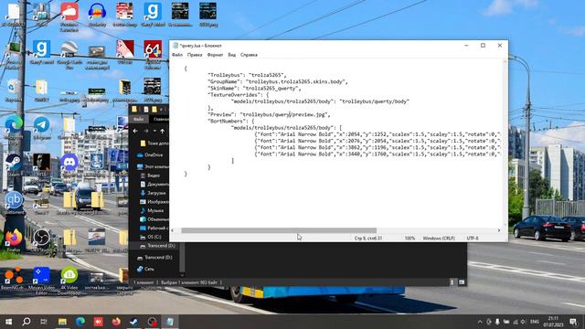Click UTF-8 encoding in Notepad status bar
The height and width of the screenshot is (329, 585).
click(x=473, y=238)
